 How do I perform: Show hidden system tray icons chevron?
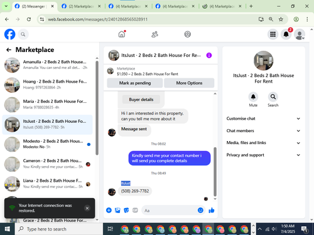[259, 229]
